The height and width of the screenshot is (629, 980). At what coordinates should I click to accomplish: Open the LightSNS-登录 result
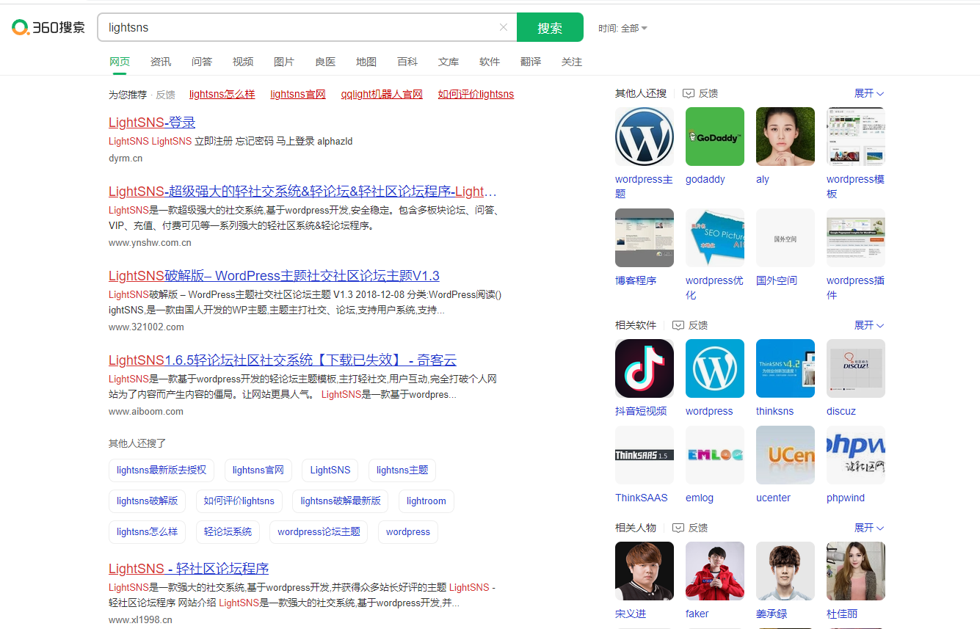point(152,123)
